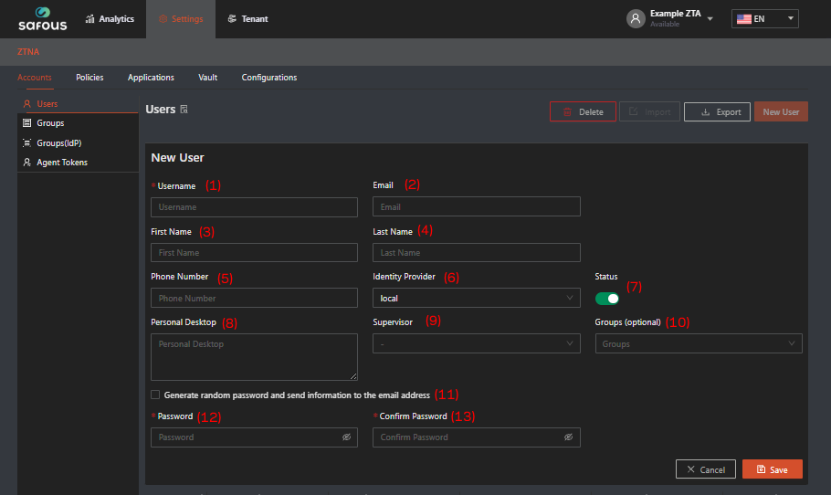This screenshot has width=831, height=495.
Task: Open the Analytics section
Action: pos(109,19)
